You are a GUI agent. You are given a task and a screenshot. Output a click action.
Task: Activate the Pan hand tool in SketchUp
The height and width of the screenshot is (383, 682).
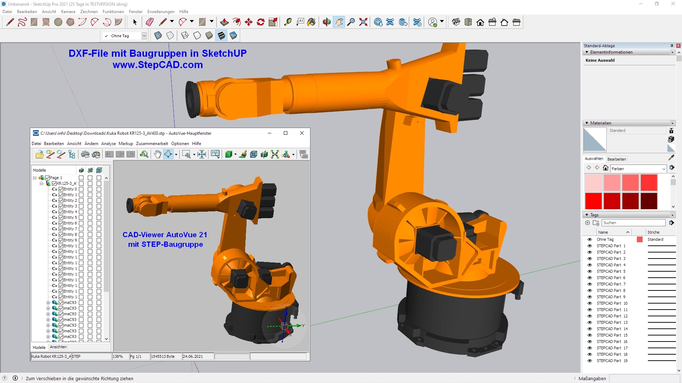339,22
